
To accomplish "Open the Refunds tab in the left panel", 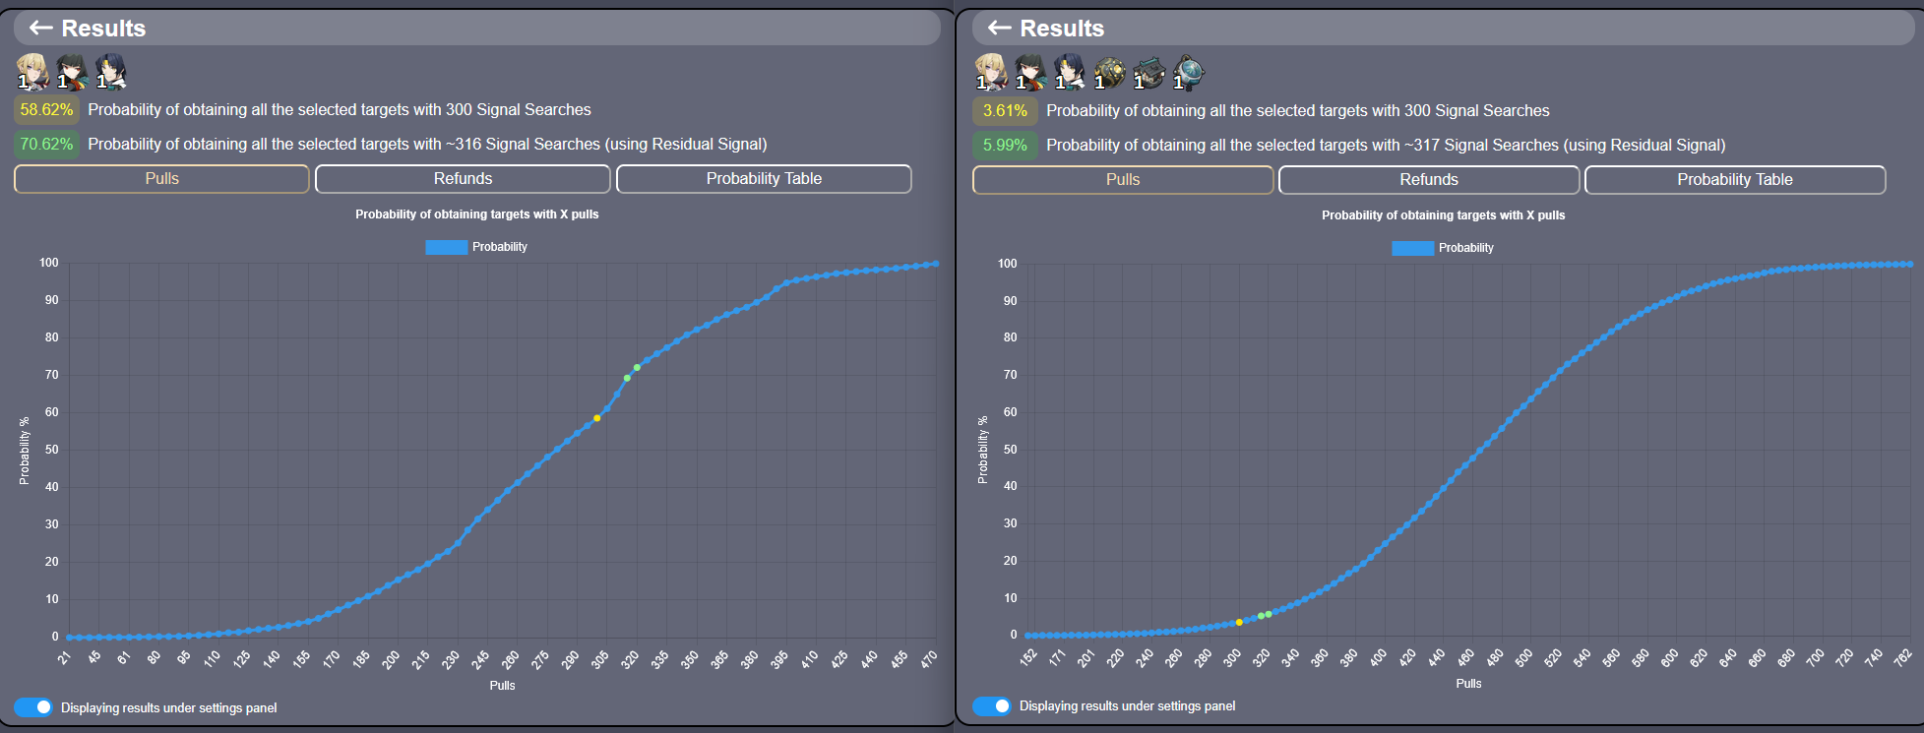I will coord(463,179).
